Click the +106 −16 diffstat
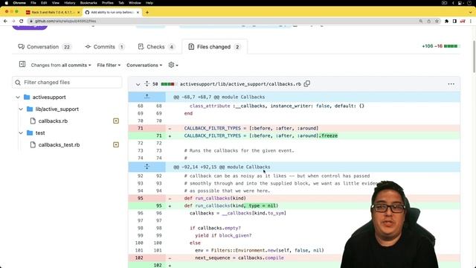The height and width of the screenshot is (268, 476). tap(441, 46)
